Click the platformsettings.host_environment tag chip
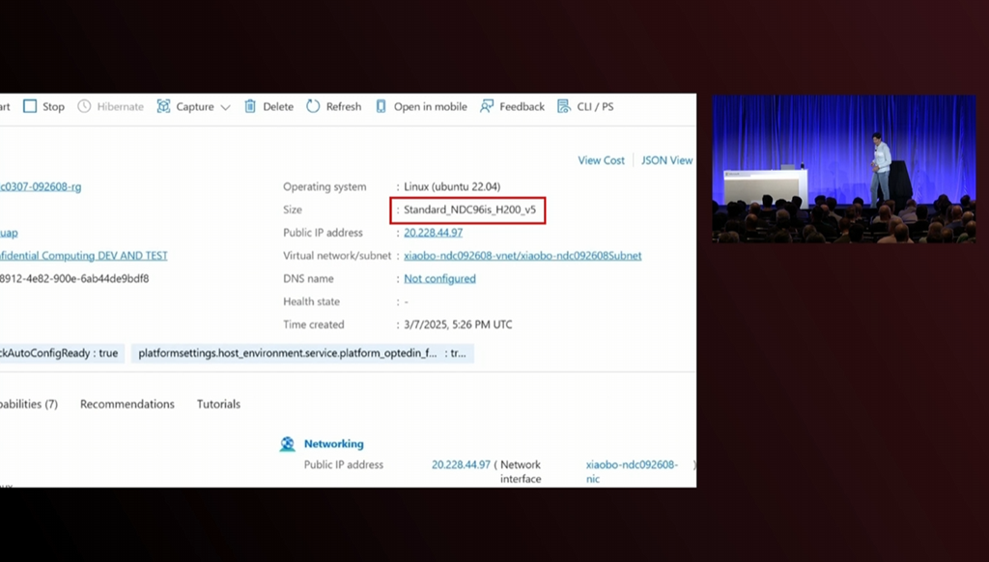 pyautogui.click(x=301, y=353)
